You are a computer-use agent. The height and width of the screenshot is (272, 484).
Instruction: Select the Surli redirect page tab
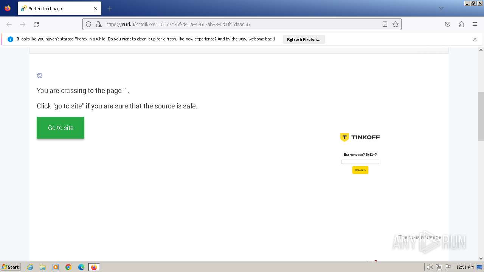pos(59,8)
